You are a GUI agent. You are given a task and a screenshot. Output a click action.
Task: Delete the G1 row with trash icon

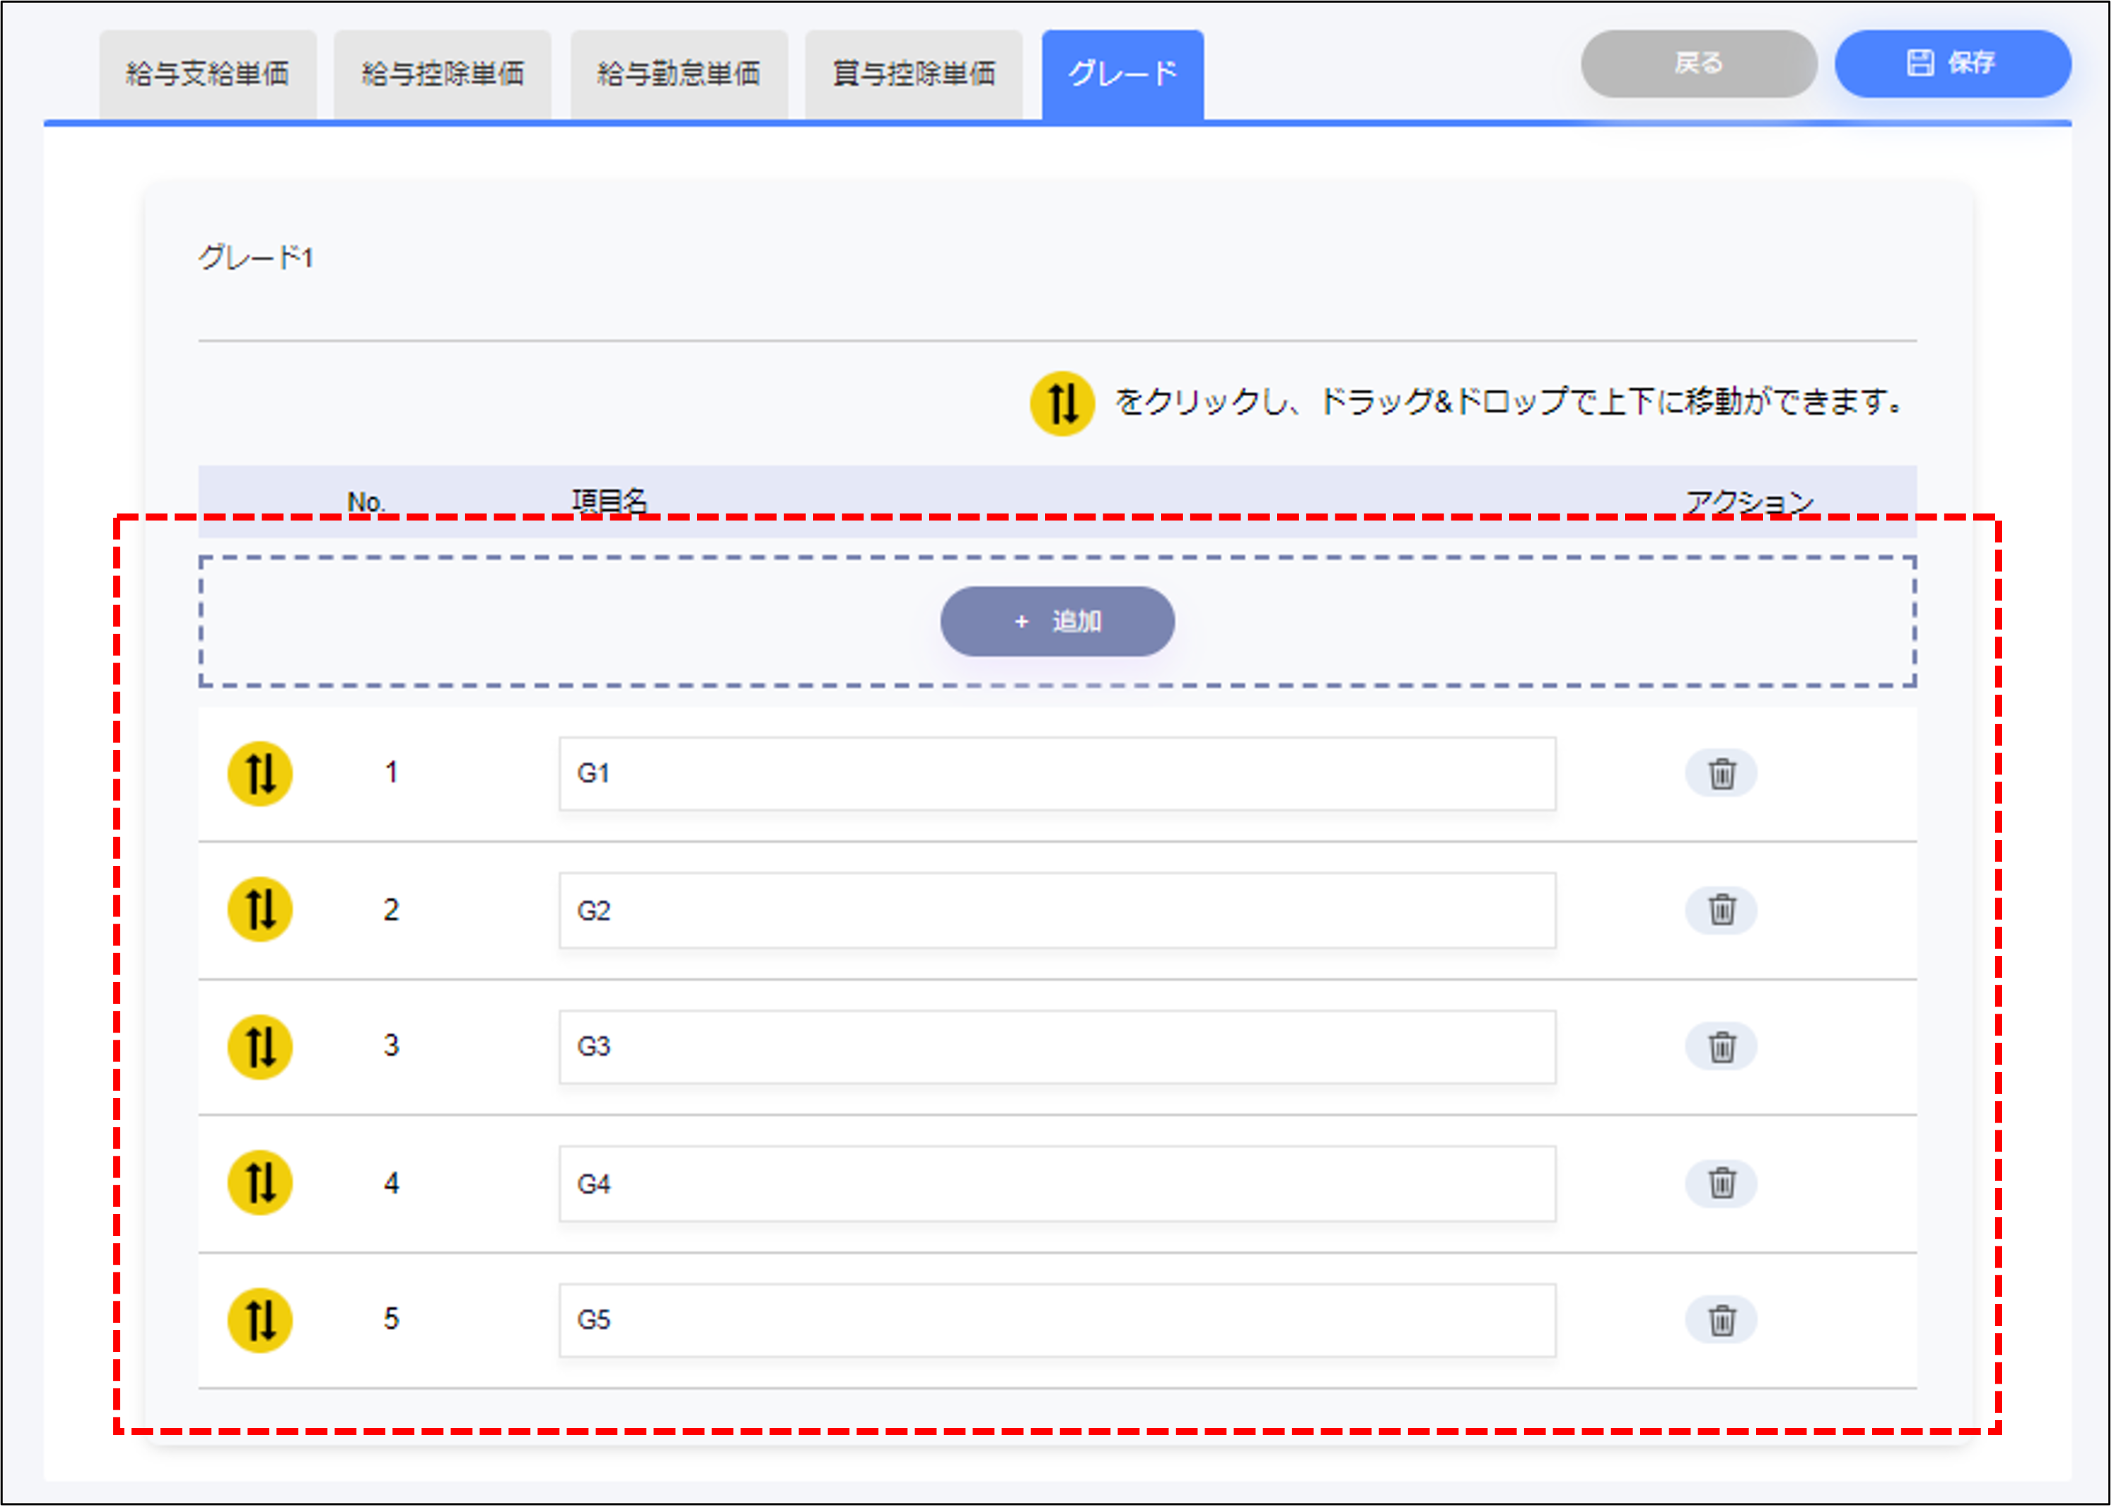pos(1721,774)
